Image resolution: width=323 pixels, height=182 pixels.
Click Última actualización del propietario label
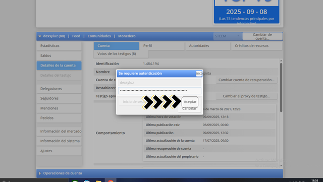point(172,157)
